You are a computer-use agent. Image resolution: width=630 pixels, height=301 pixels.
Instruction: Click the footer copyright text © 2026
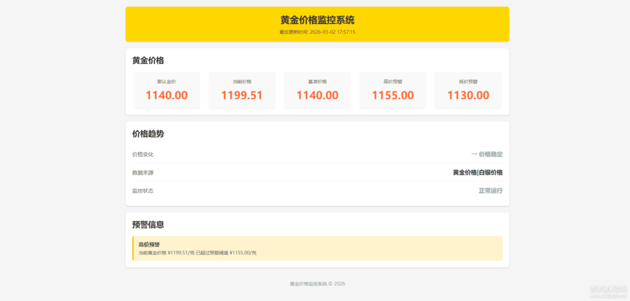click(317, 284)
